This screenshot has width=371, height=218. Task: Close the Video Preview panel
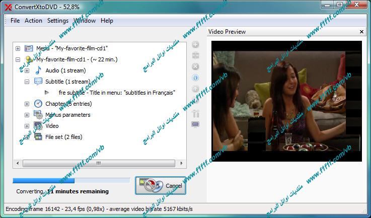tap(361, 32)
